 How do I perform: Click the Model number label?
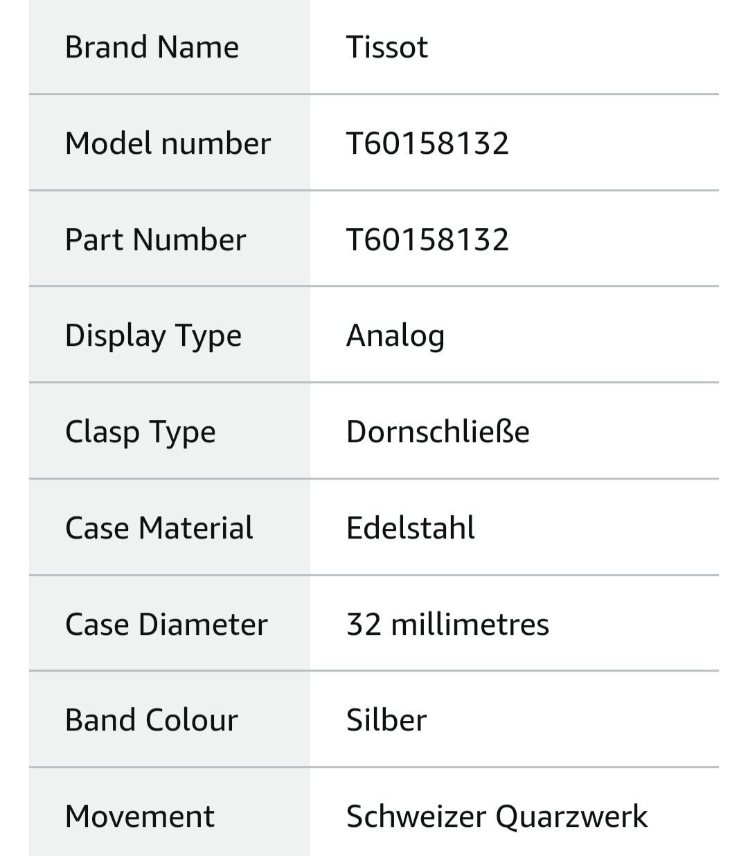click(168, 143)
